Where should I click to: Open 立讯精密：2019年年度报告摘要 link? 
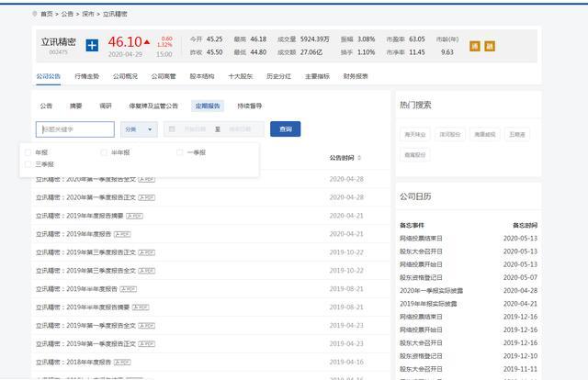click(80, 216)
